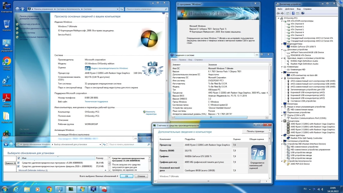Open the Компьютер desktop icon

click(7, 8)
